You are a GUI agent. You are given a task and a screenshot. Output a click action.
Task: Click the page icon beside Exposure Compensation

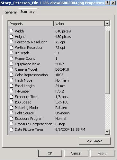pos(12,124)
